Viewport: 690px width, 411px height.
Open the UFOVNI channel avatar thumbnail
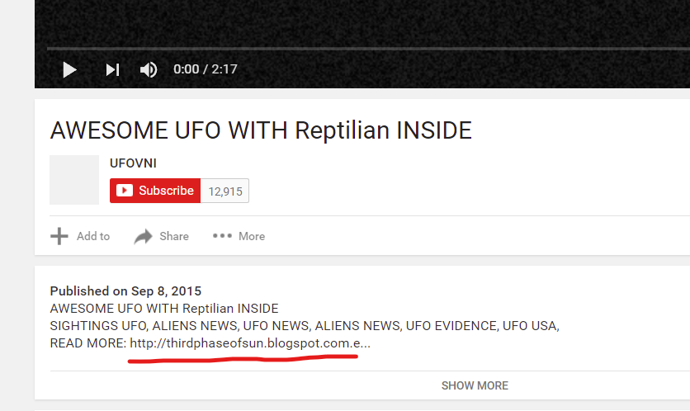74,180
